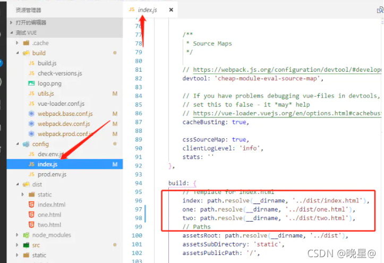Screen dimensions: 384x263
Task: Click the devtool 'cheap-module-eval-source-map' line
Action: point(253,78)
